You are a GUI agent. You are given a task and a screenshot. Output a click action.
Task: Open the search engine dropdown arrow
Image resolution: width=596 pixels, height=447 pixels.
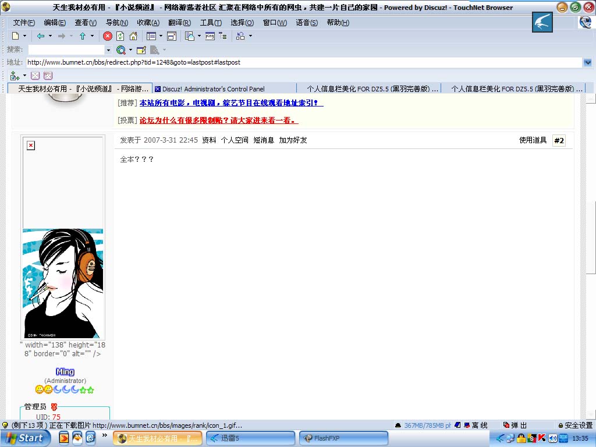point(131,50)
